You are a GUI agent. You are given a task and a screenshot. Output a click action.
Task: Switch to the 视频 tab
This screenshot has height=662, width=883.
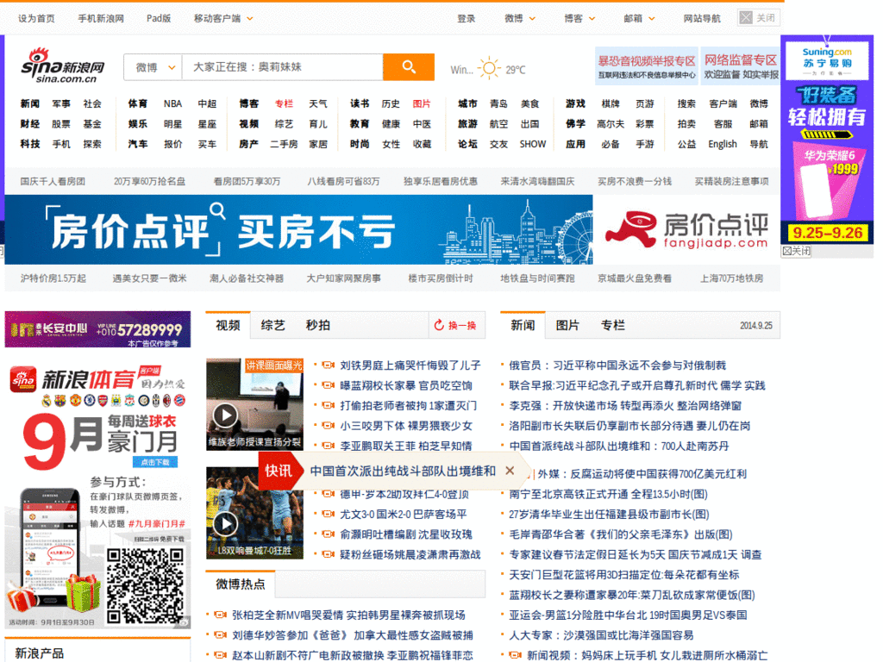coord(228,325)
